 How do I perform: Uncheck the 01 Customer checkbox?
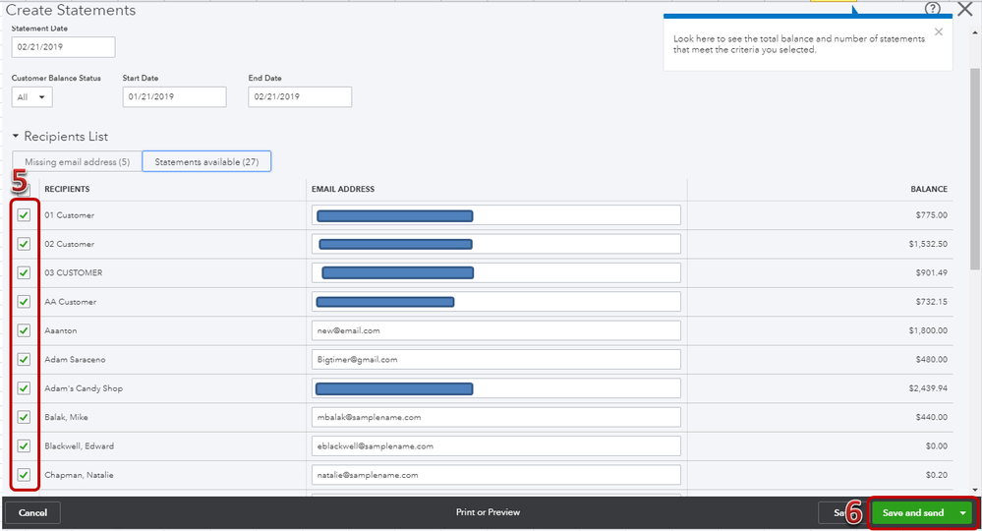click(24, 215)
